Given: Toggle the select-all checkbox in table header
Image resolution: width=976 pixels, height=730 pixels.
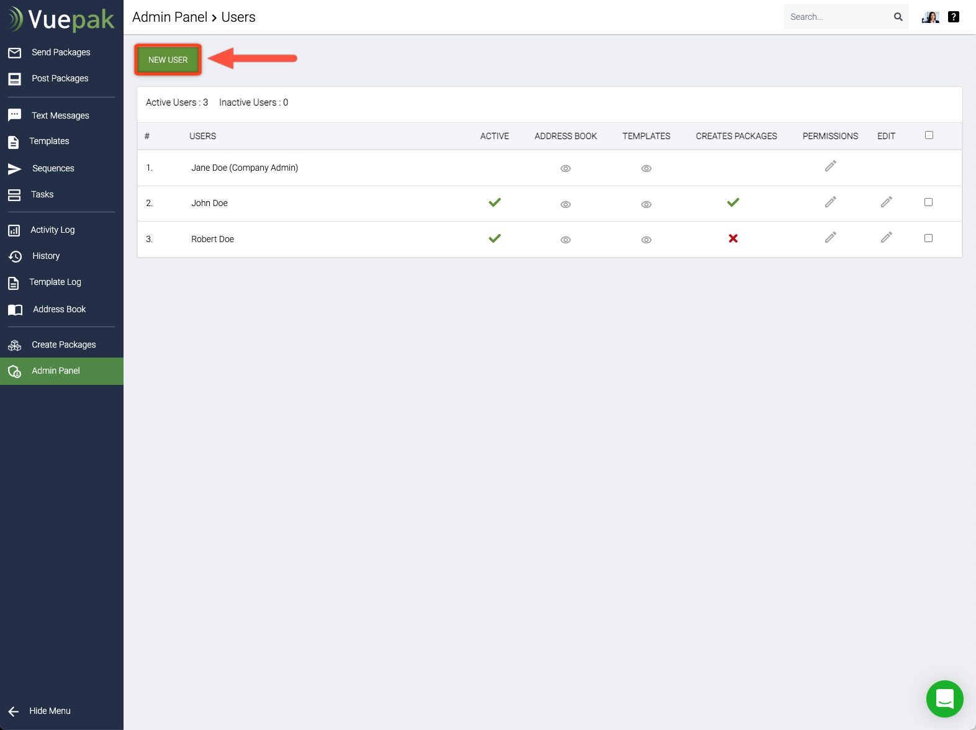Looking at the screenshot, I should [x=929, y=135].
